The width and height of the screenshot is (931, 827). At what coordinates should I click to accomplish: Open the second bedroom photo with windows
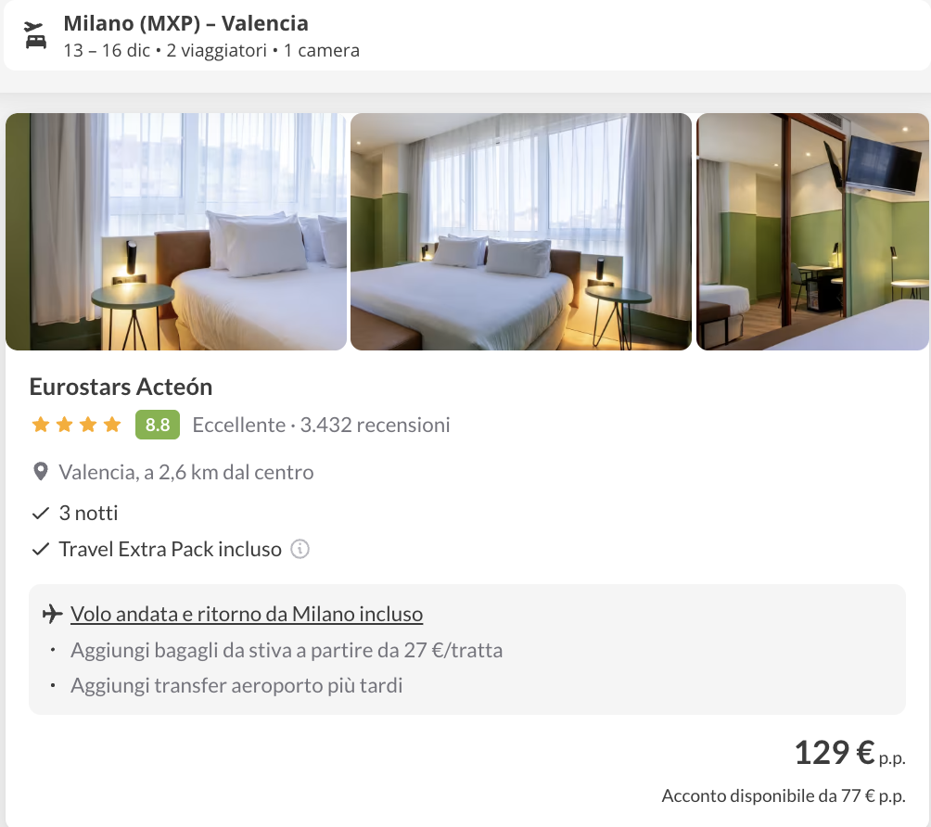pos(521,232)
